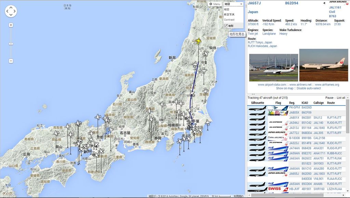Click the silhouette in the HB-JMF row
Image resolution: width=350 pixels, height=198 pixels.
tap(257, 189)
